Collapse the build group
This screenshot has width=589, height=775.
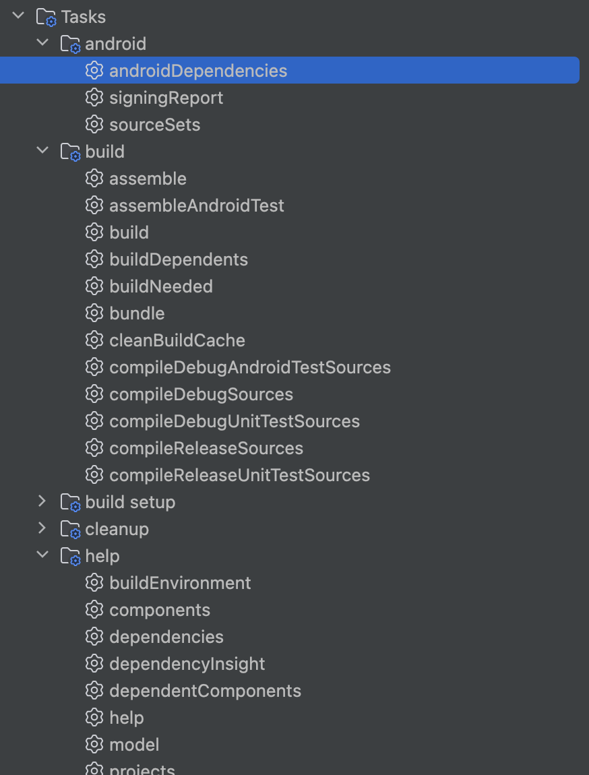pos(42,151)
